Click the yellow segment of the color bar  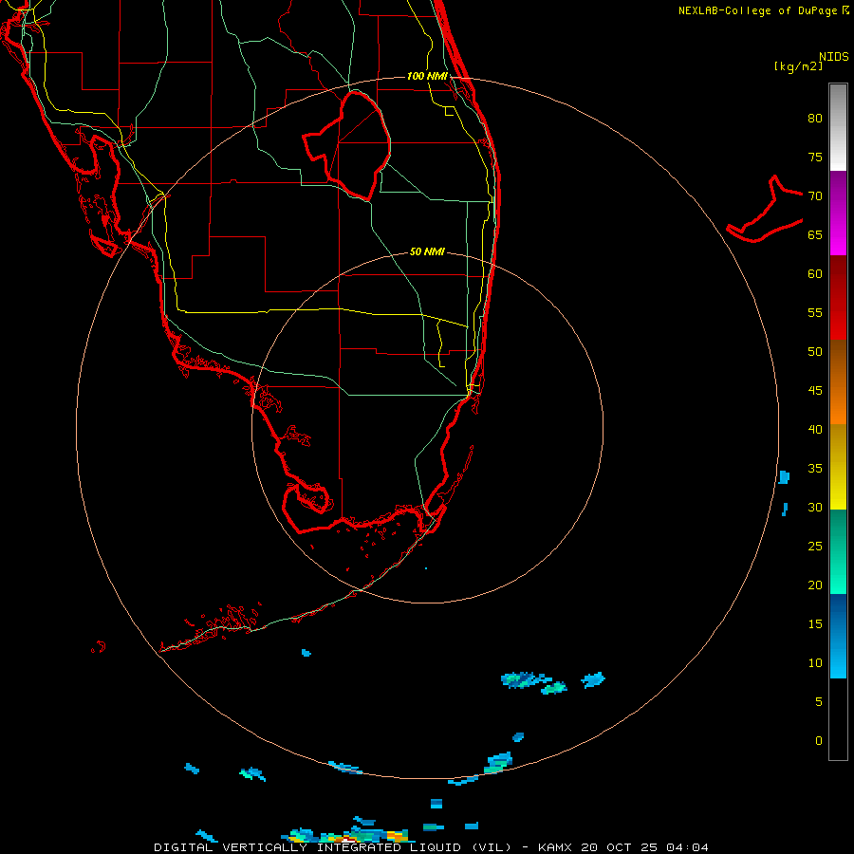coord(838,467)
